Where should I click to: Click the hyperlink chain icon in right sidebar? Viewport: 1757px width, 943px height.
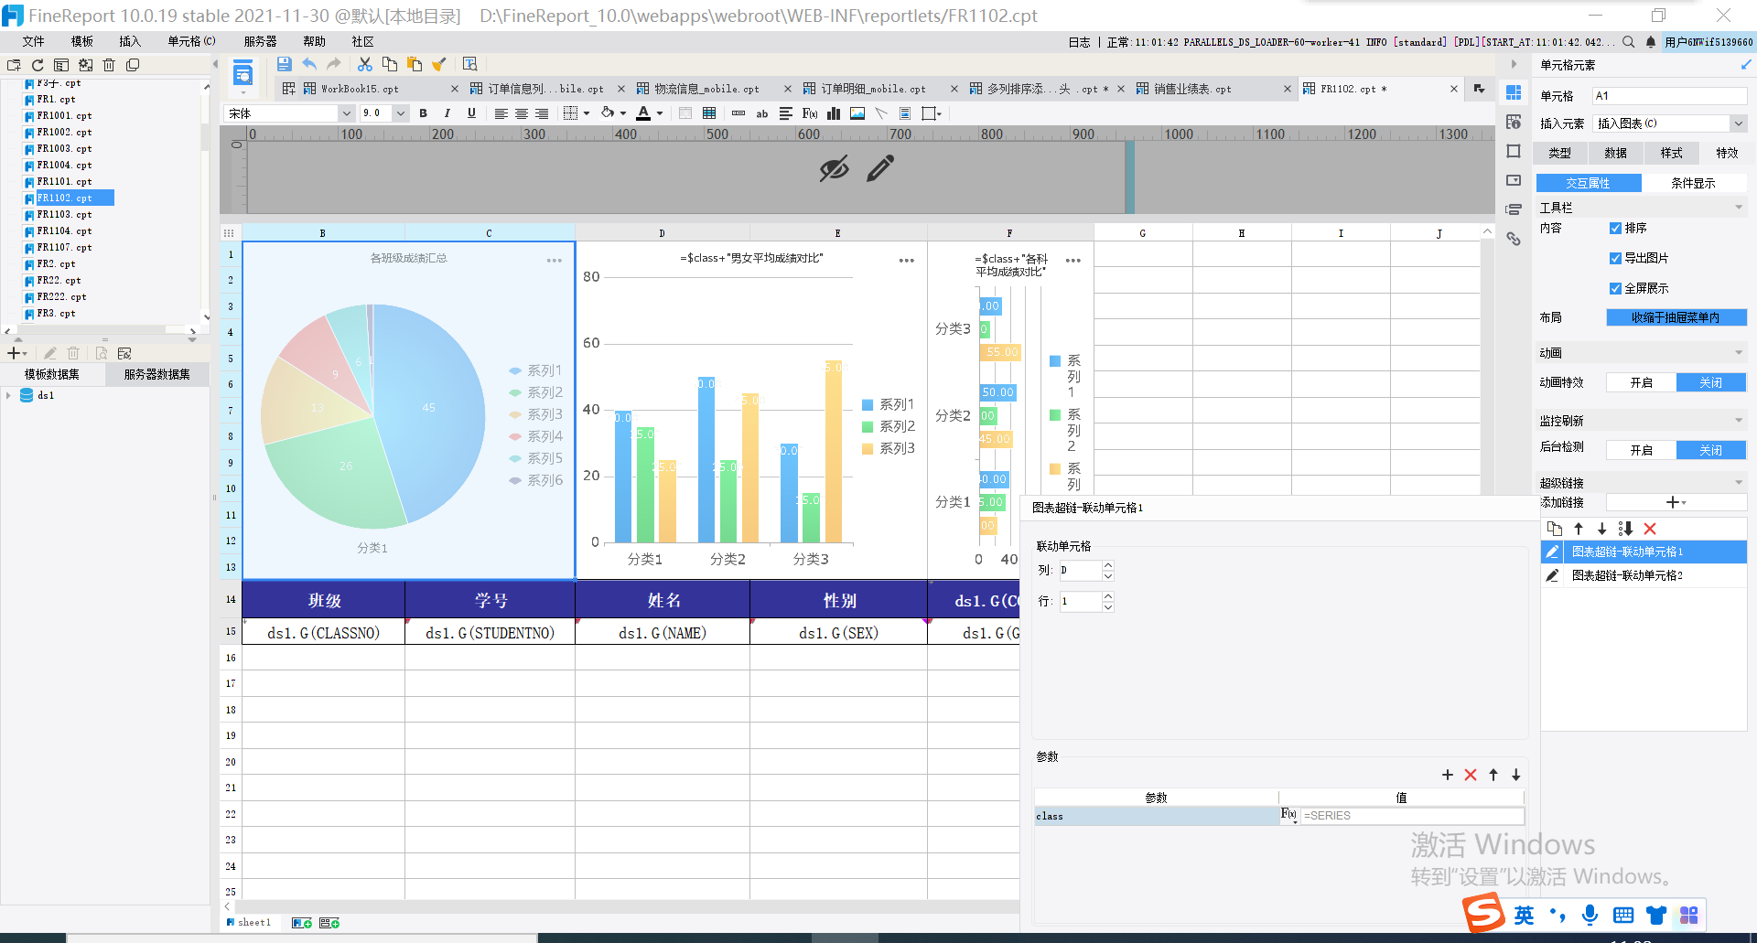coord(1514,239)
